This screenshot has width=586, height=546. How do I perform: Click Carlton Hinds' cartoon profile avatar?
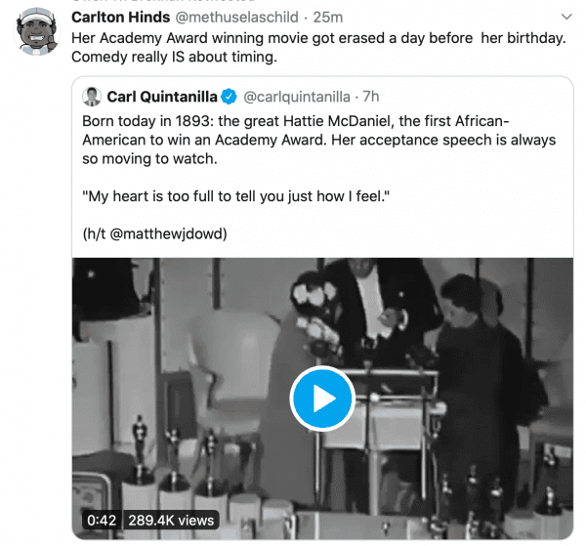37,34
